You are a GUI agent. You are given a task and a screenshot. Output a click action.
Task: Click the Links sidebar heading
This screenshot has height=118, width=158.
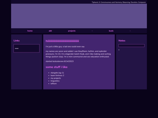coord(16,40)
